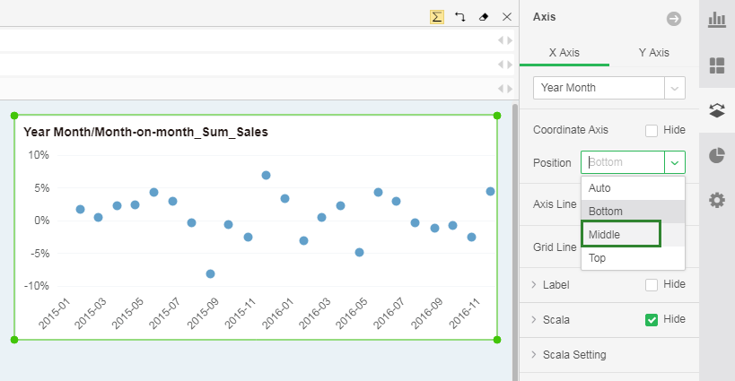This screenshot has width=735, height=381.
Task: Collapse the Axis panel with arrow icon
Action: pyautogui.click(x=673, y=18)
